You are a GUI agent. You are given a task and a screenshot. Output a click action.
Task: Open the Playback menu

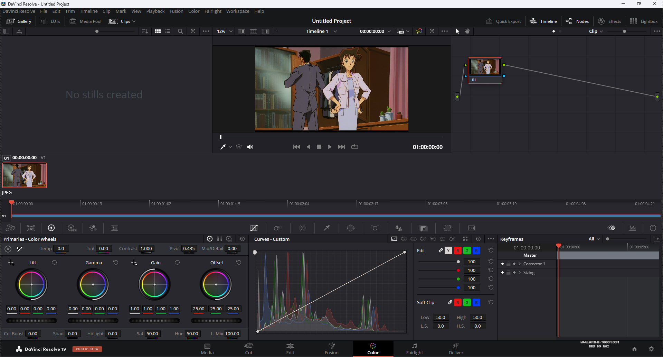(155, 11)
